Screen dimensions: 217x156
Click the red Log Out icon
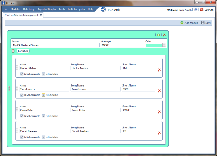click(202, 10)
